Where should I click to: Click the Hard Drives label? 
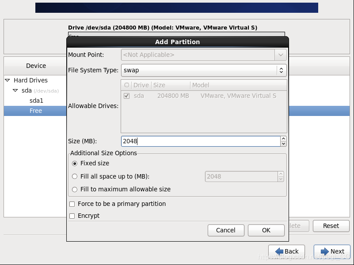coord(30,80)
